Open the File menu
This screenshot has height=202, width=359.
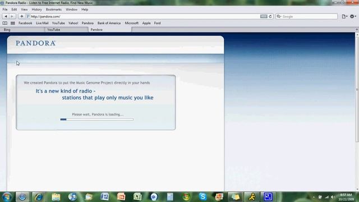pos(5,10)
